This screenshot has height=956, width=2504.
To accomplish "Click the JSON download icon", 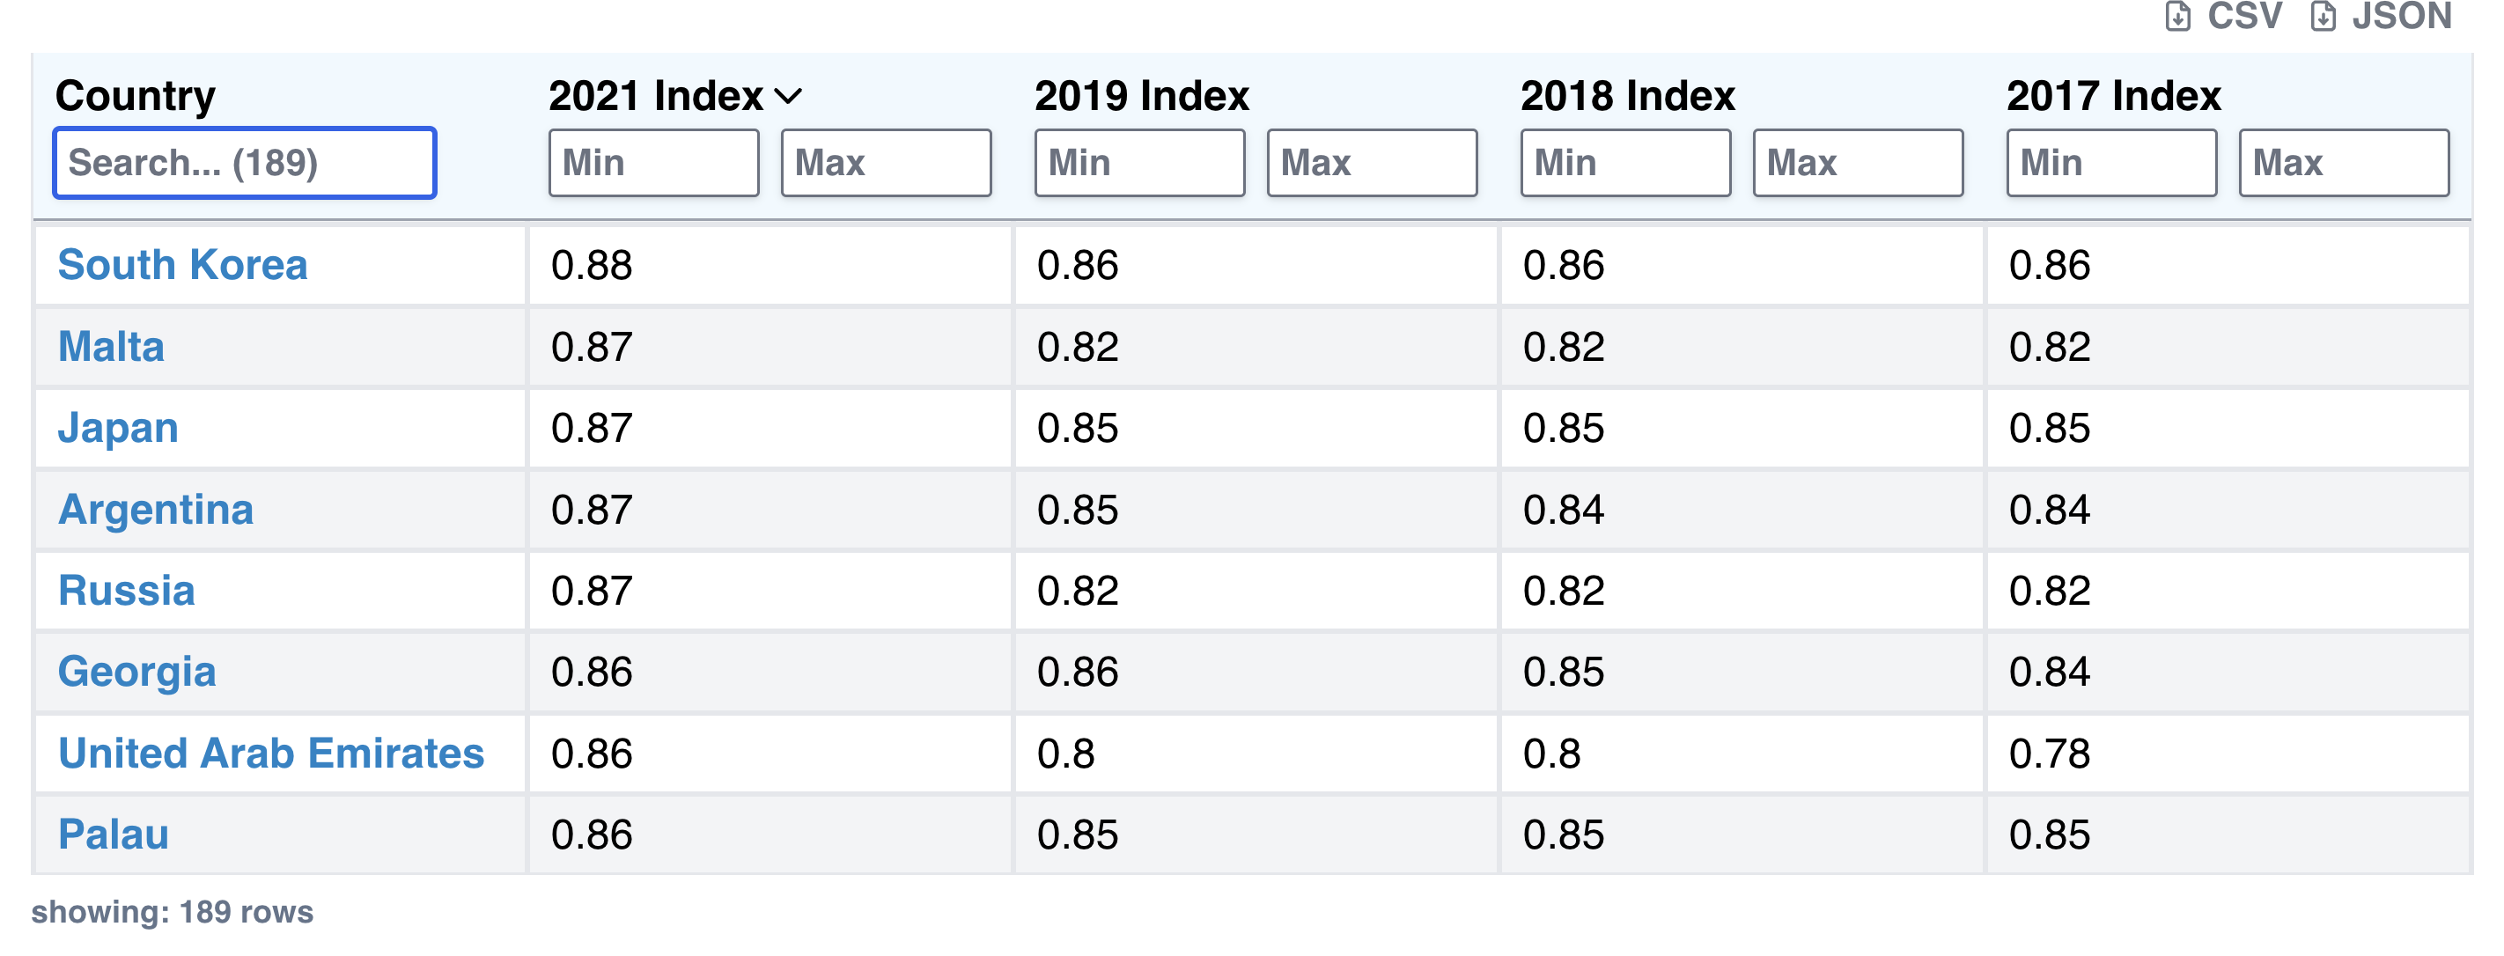I will pyautogui.click(x=2323, y=17).
